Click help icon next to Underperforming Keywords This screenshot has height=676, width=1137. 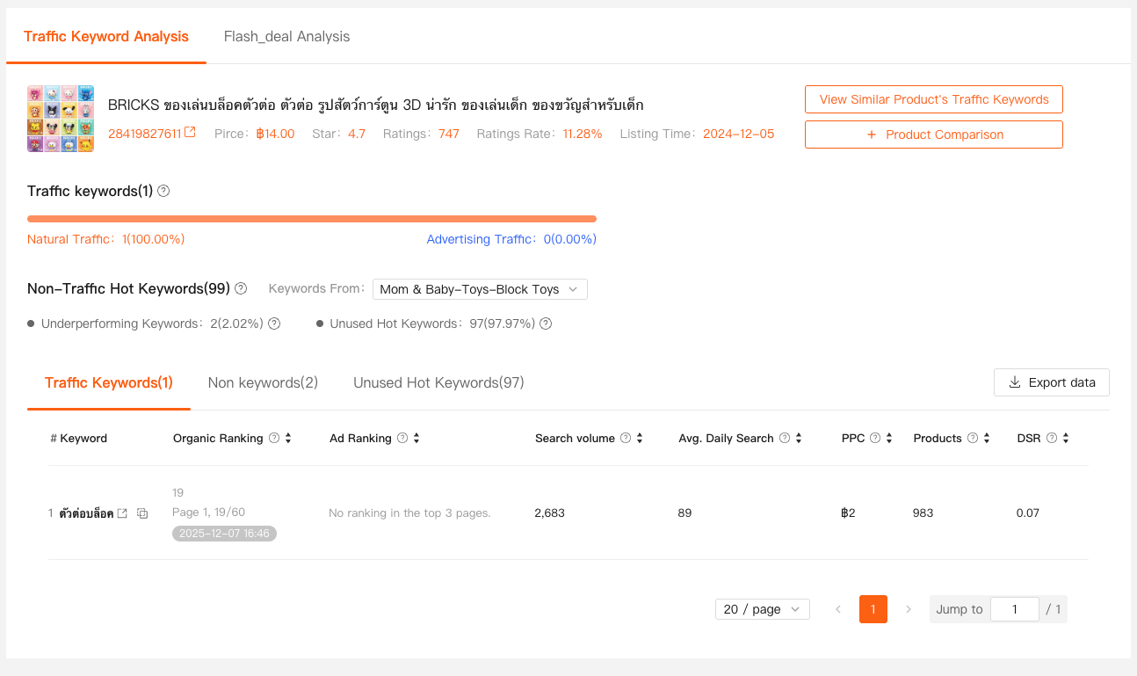click(x=274, y=323)
